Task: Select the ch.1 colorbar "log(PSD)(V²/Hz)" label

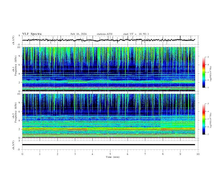Action: (x=211, y=74)
